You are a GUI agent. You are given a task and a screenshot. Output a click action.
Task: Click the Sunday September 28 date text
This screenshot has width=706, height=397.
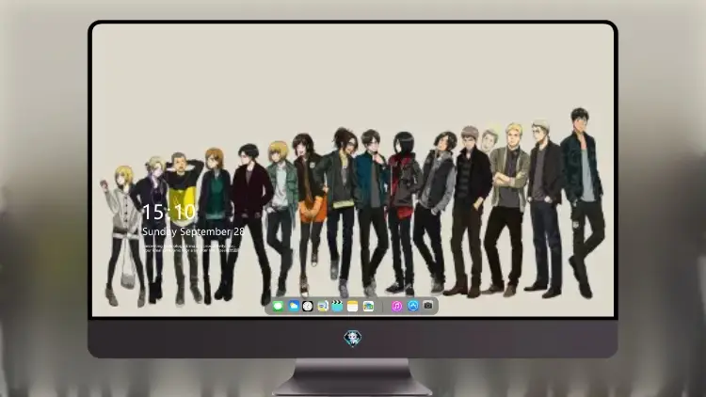coord(193,231)
